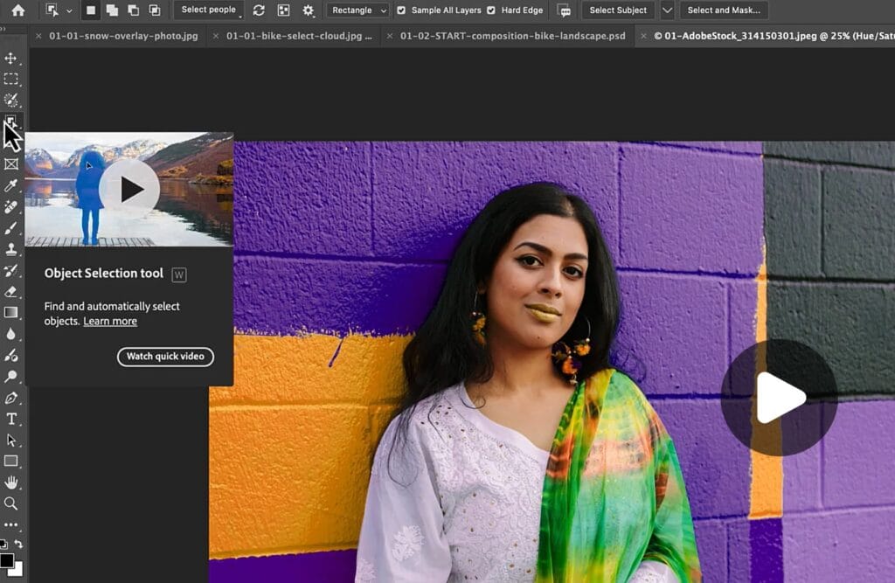The image size is (895, 583).
Task: Expand the Select Subject dropdown arrow
Action: pyautogui.click(x=668, y=10)
